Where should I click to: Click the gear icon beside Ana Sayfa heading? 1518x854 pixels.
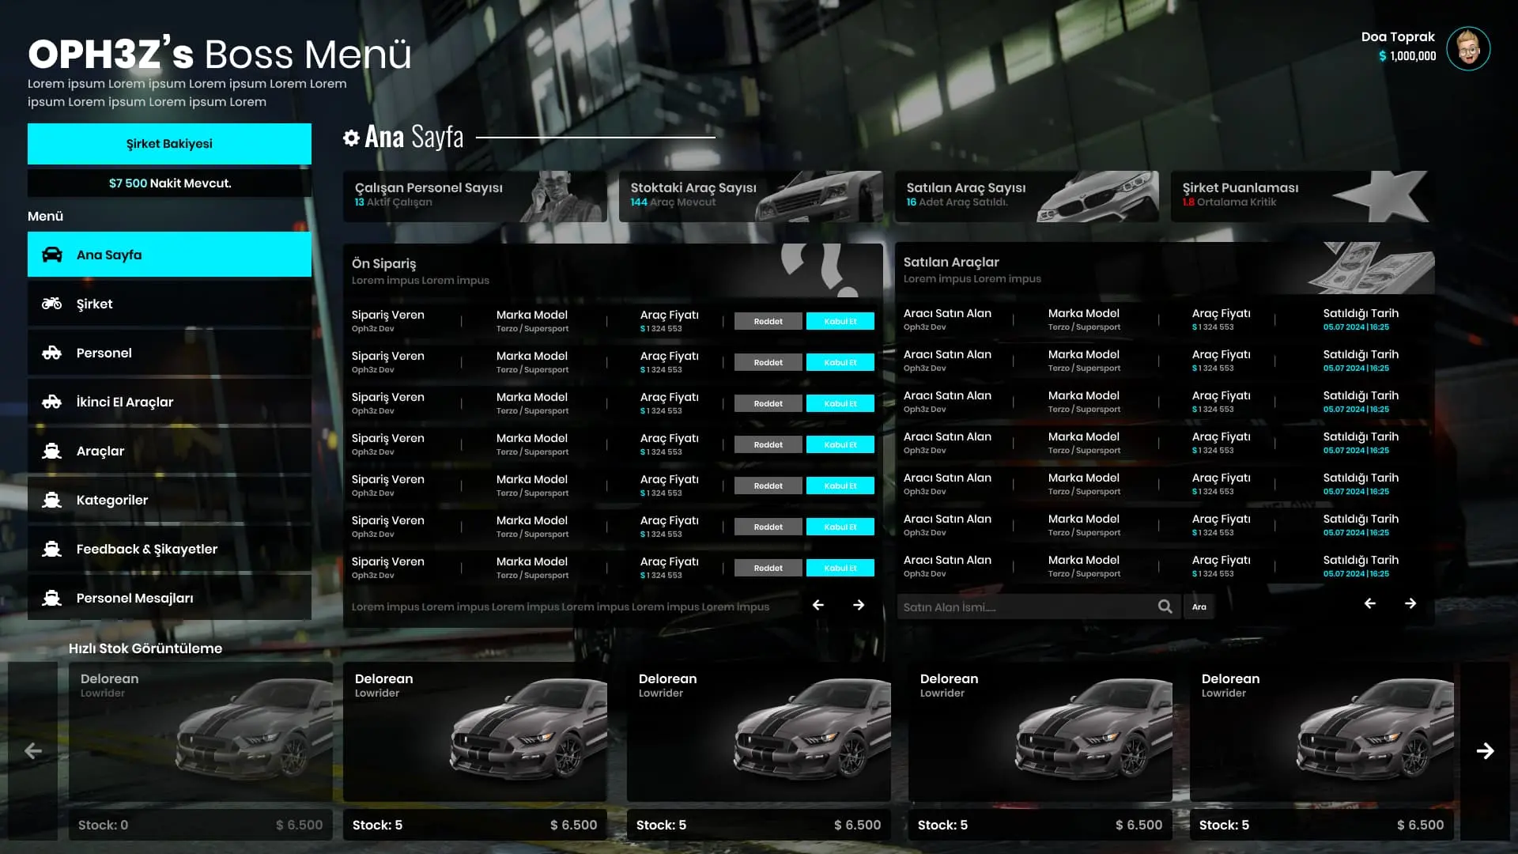click(x=350, y=137)
